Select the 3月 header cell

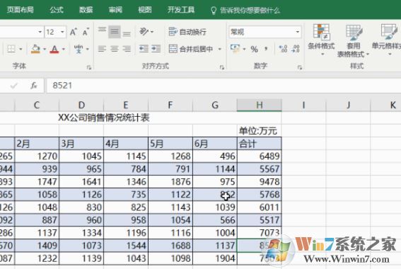(81, 144)
